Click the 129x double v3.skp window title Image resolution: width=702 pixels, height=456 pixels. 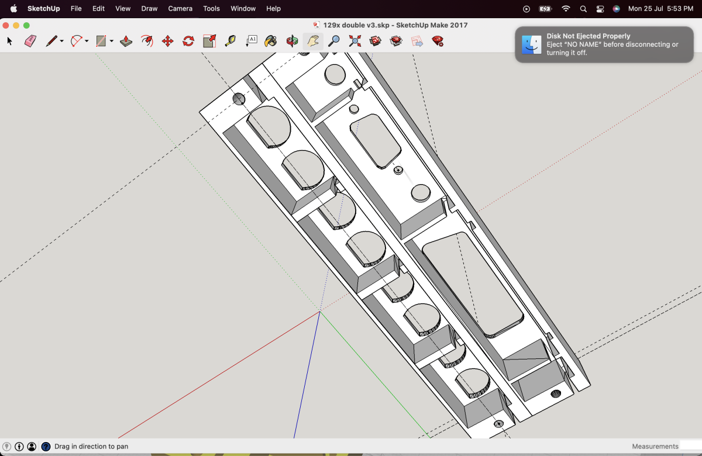click(x=395, y=25)
